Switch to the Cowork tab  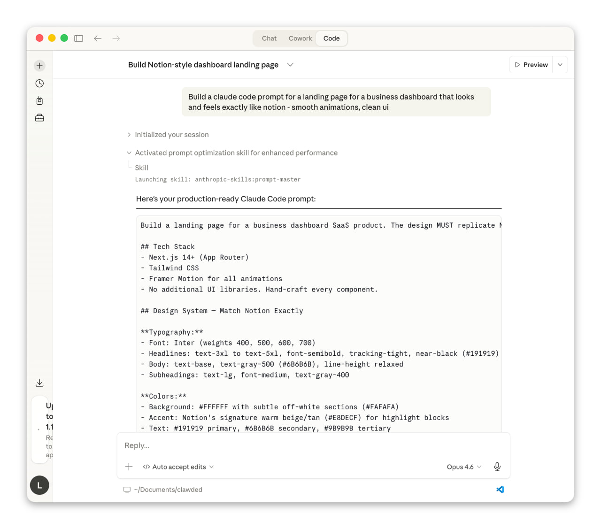pyautogui.click(x=300, y=38)
